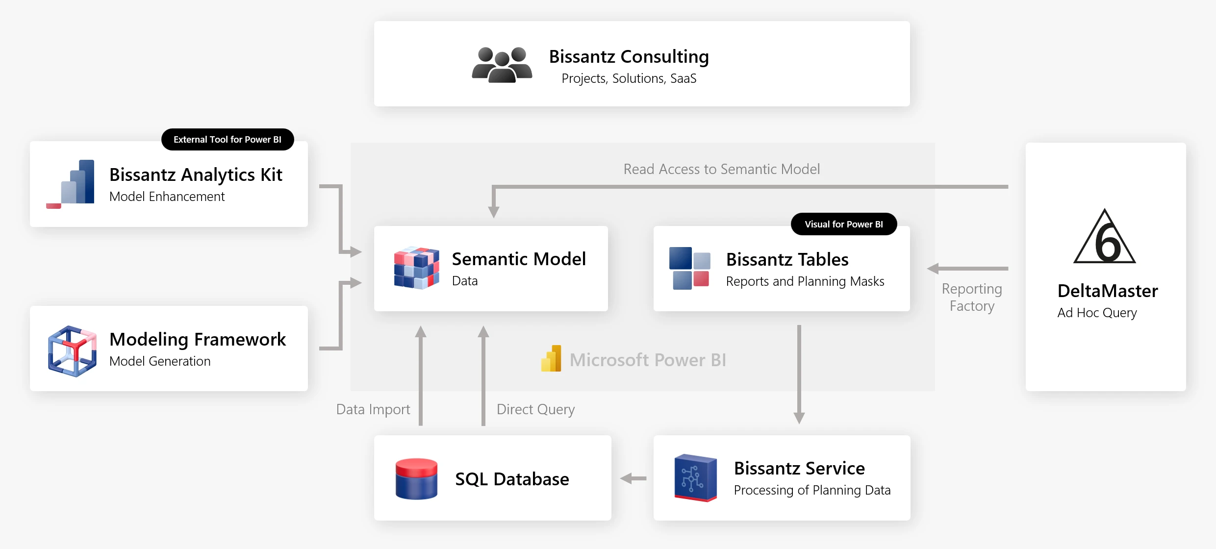Select the Modeling Framework card
1216x549 pixels.
click(x=169, y=349)
